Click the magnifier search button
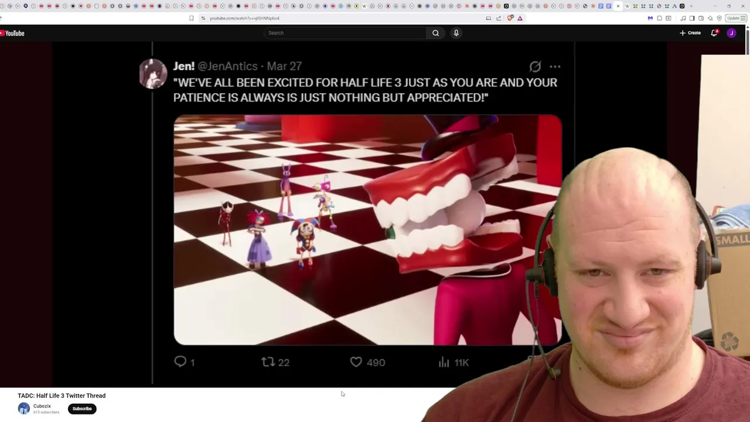 pos(435,33)
